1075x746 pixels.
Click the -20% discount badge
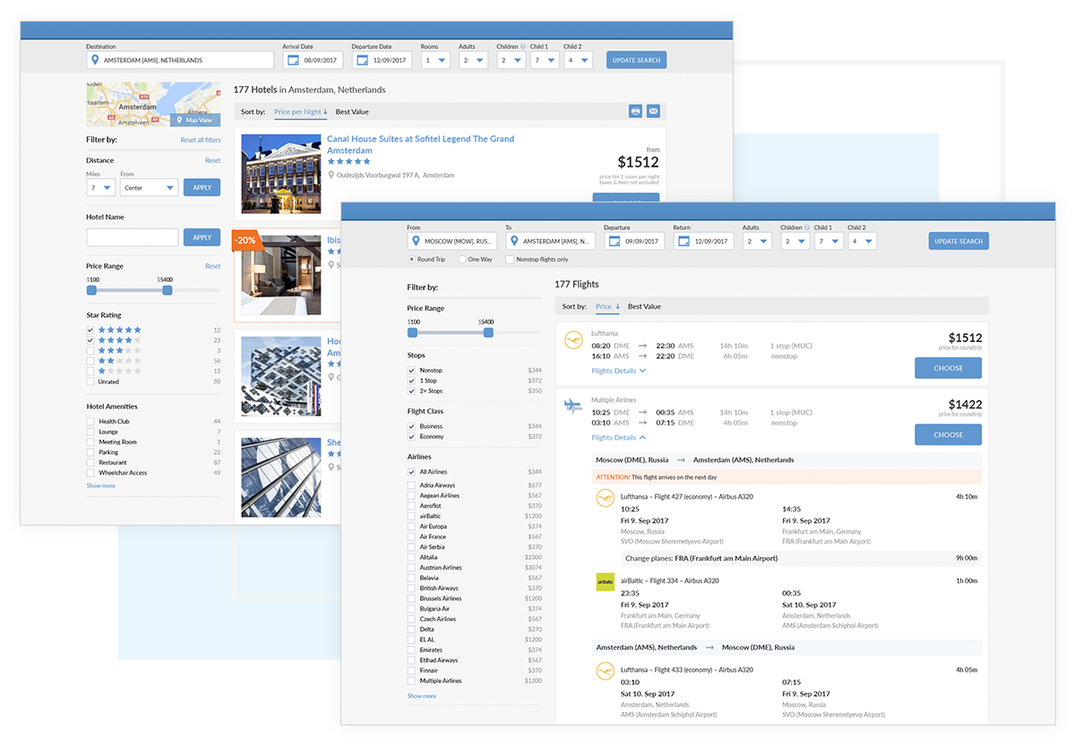click(245, 241)
